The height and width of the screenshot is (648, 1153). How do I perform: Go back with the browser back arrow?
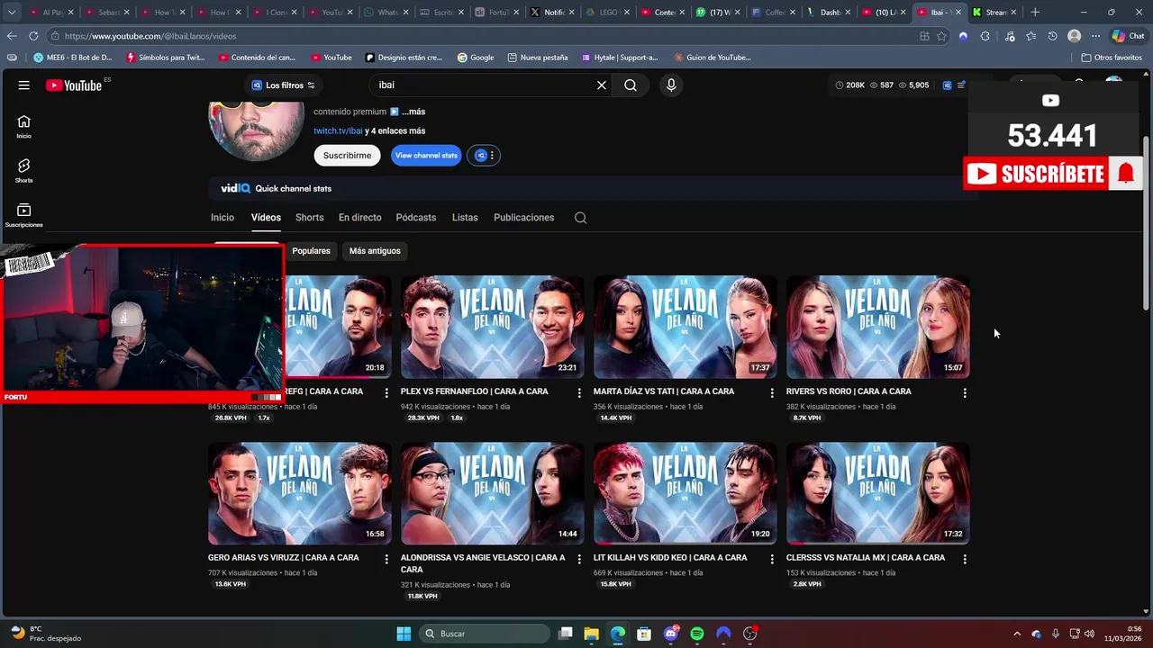12,36
